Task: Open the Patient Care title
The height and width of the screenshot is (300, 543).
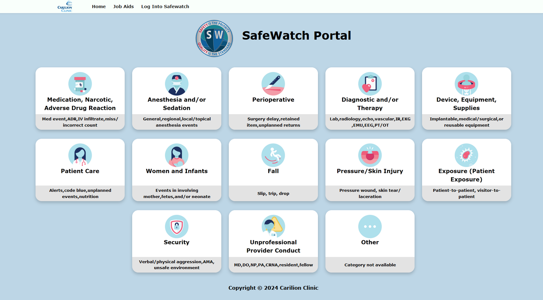Action: (80, 171)
